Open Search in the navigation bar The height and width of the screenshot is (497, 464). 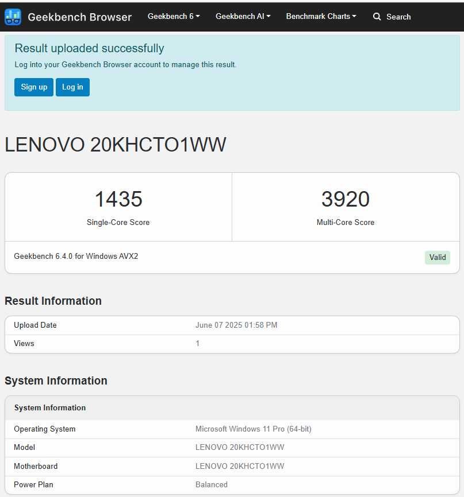pyautogui.click(x=392, y=17)
